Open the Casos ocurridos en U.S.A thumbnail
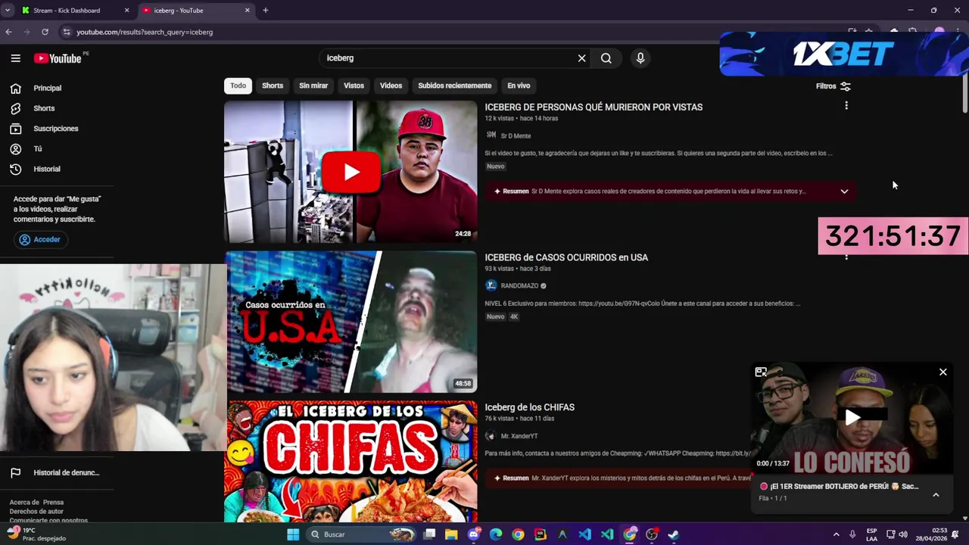 [x=351, y=322]
